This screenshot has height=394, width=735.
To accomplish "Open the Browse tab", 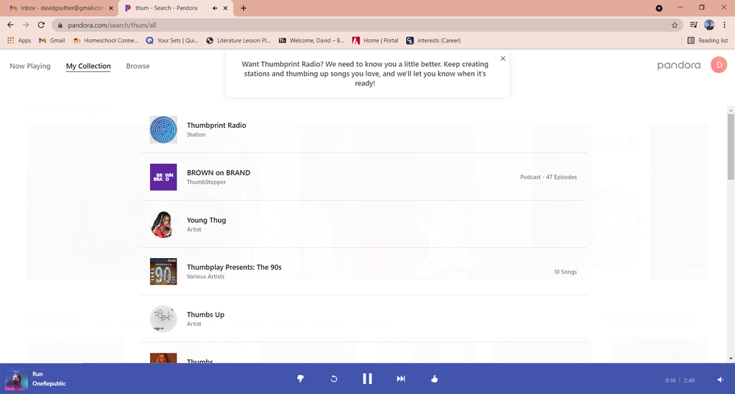I will coord(138,66).
